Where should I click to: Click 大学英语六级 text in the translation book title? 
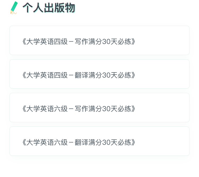point(47,142)
